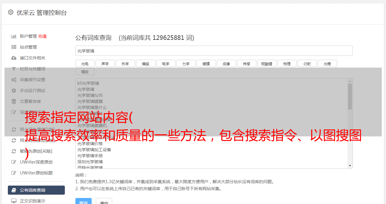Click the 精密 tag button
386x204 pixels.
(85, 72)
